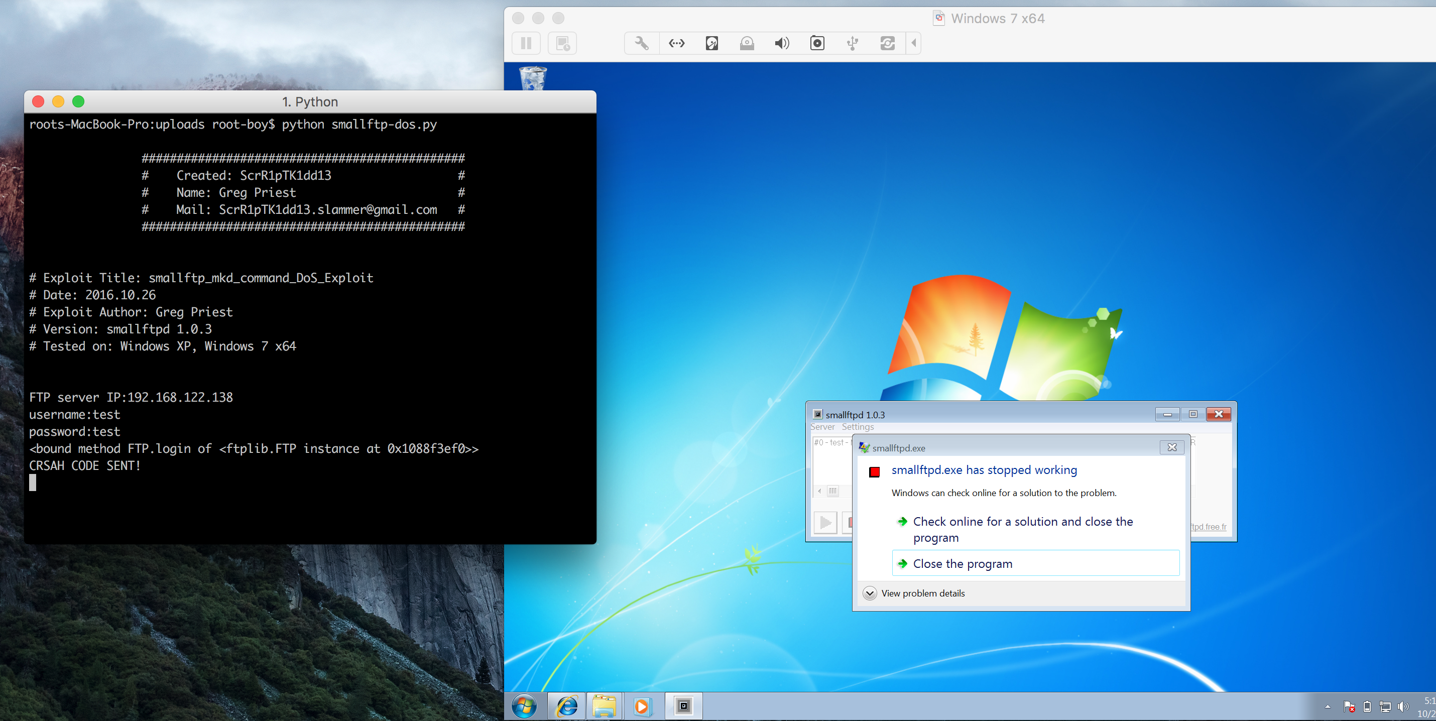This screenshot has width=1436, height=721.
Task: Maximize the smallftpd 1.0.3 window
Action: click(1193, 414)
